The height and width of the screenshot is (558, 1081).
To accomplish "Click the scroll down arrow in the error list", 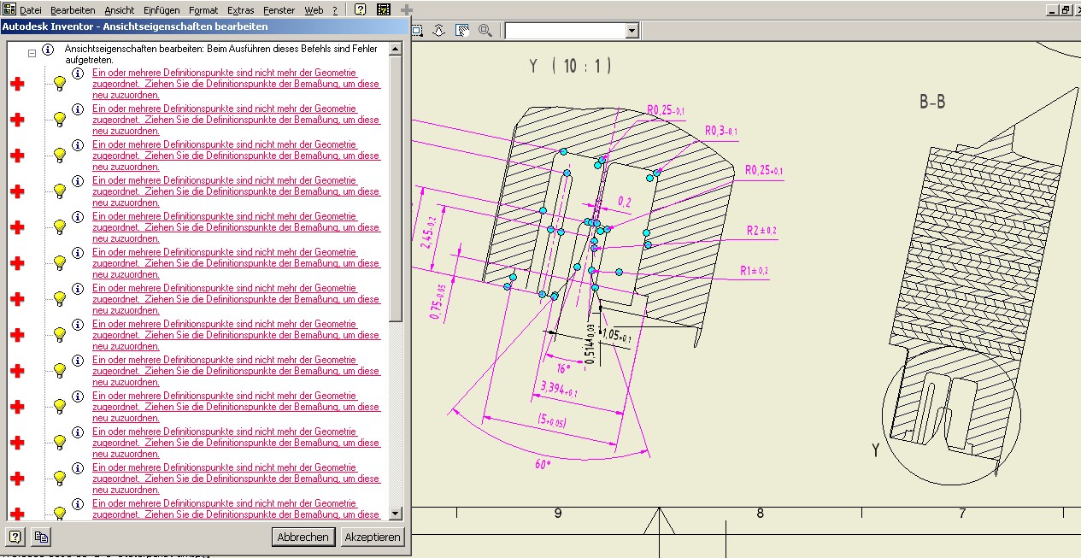I will pyautogui.click(x=395, y=514).
